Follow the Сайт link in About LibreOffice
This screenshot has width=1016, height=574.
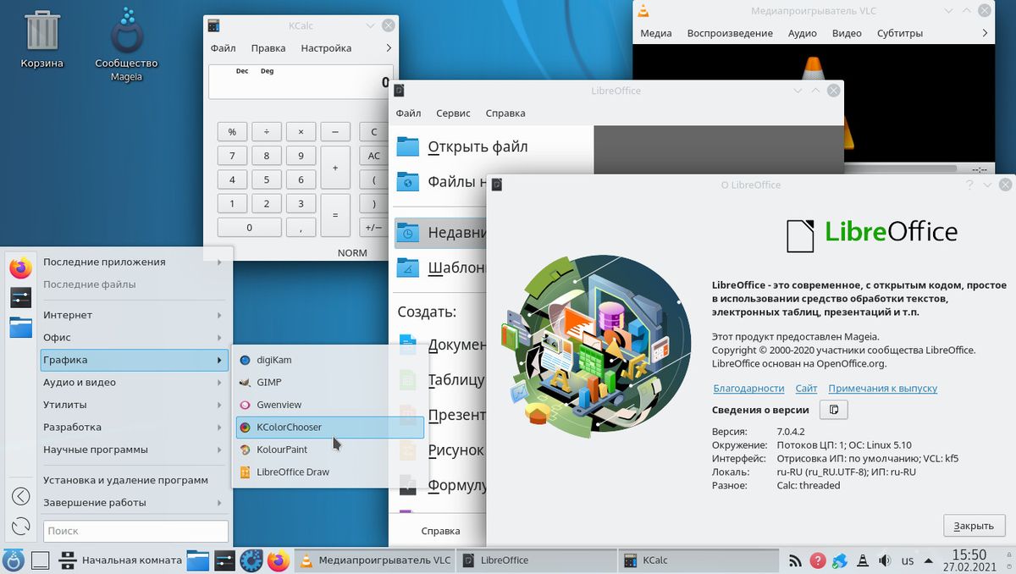pos(806,388)
